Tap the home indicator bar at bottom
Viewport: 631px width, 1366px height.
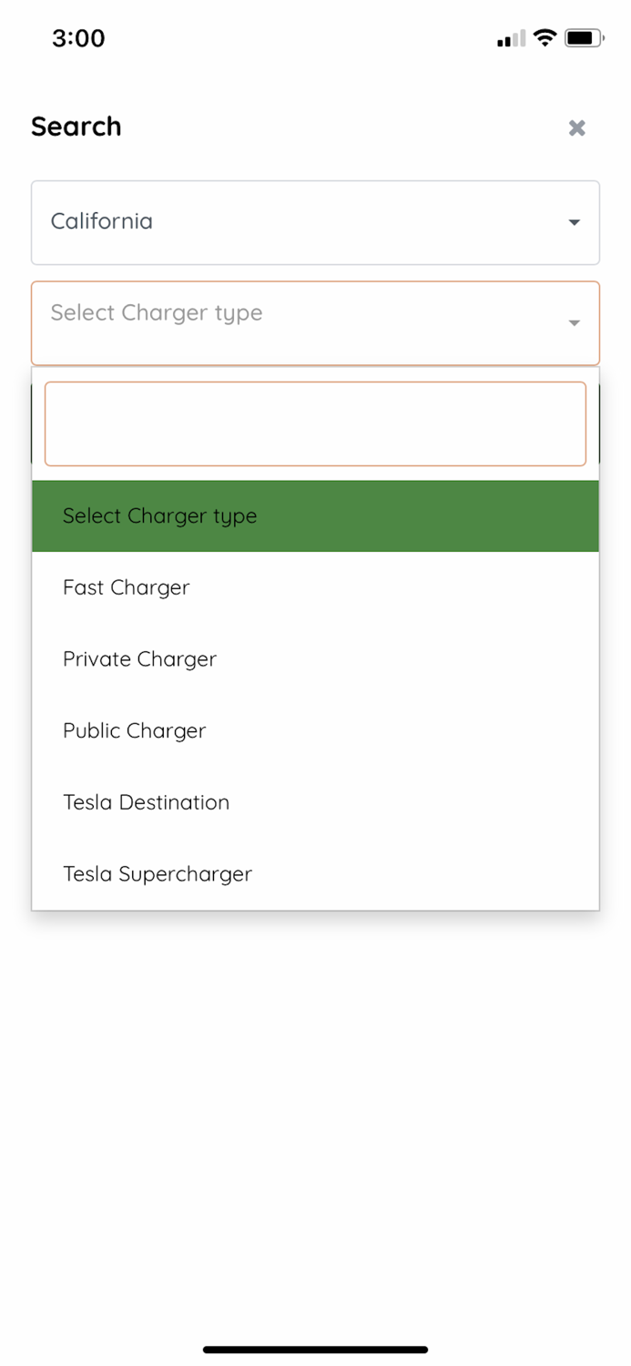[315, 1349]
